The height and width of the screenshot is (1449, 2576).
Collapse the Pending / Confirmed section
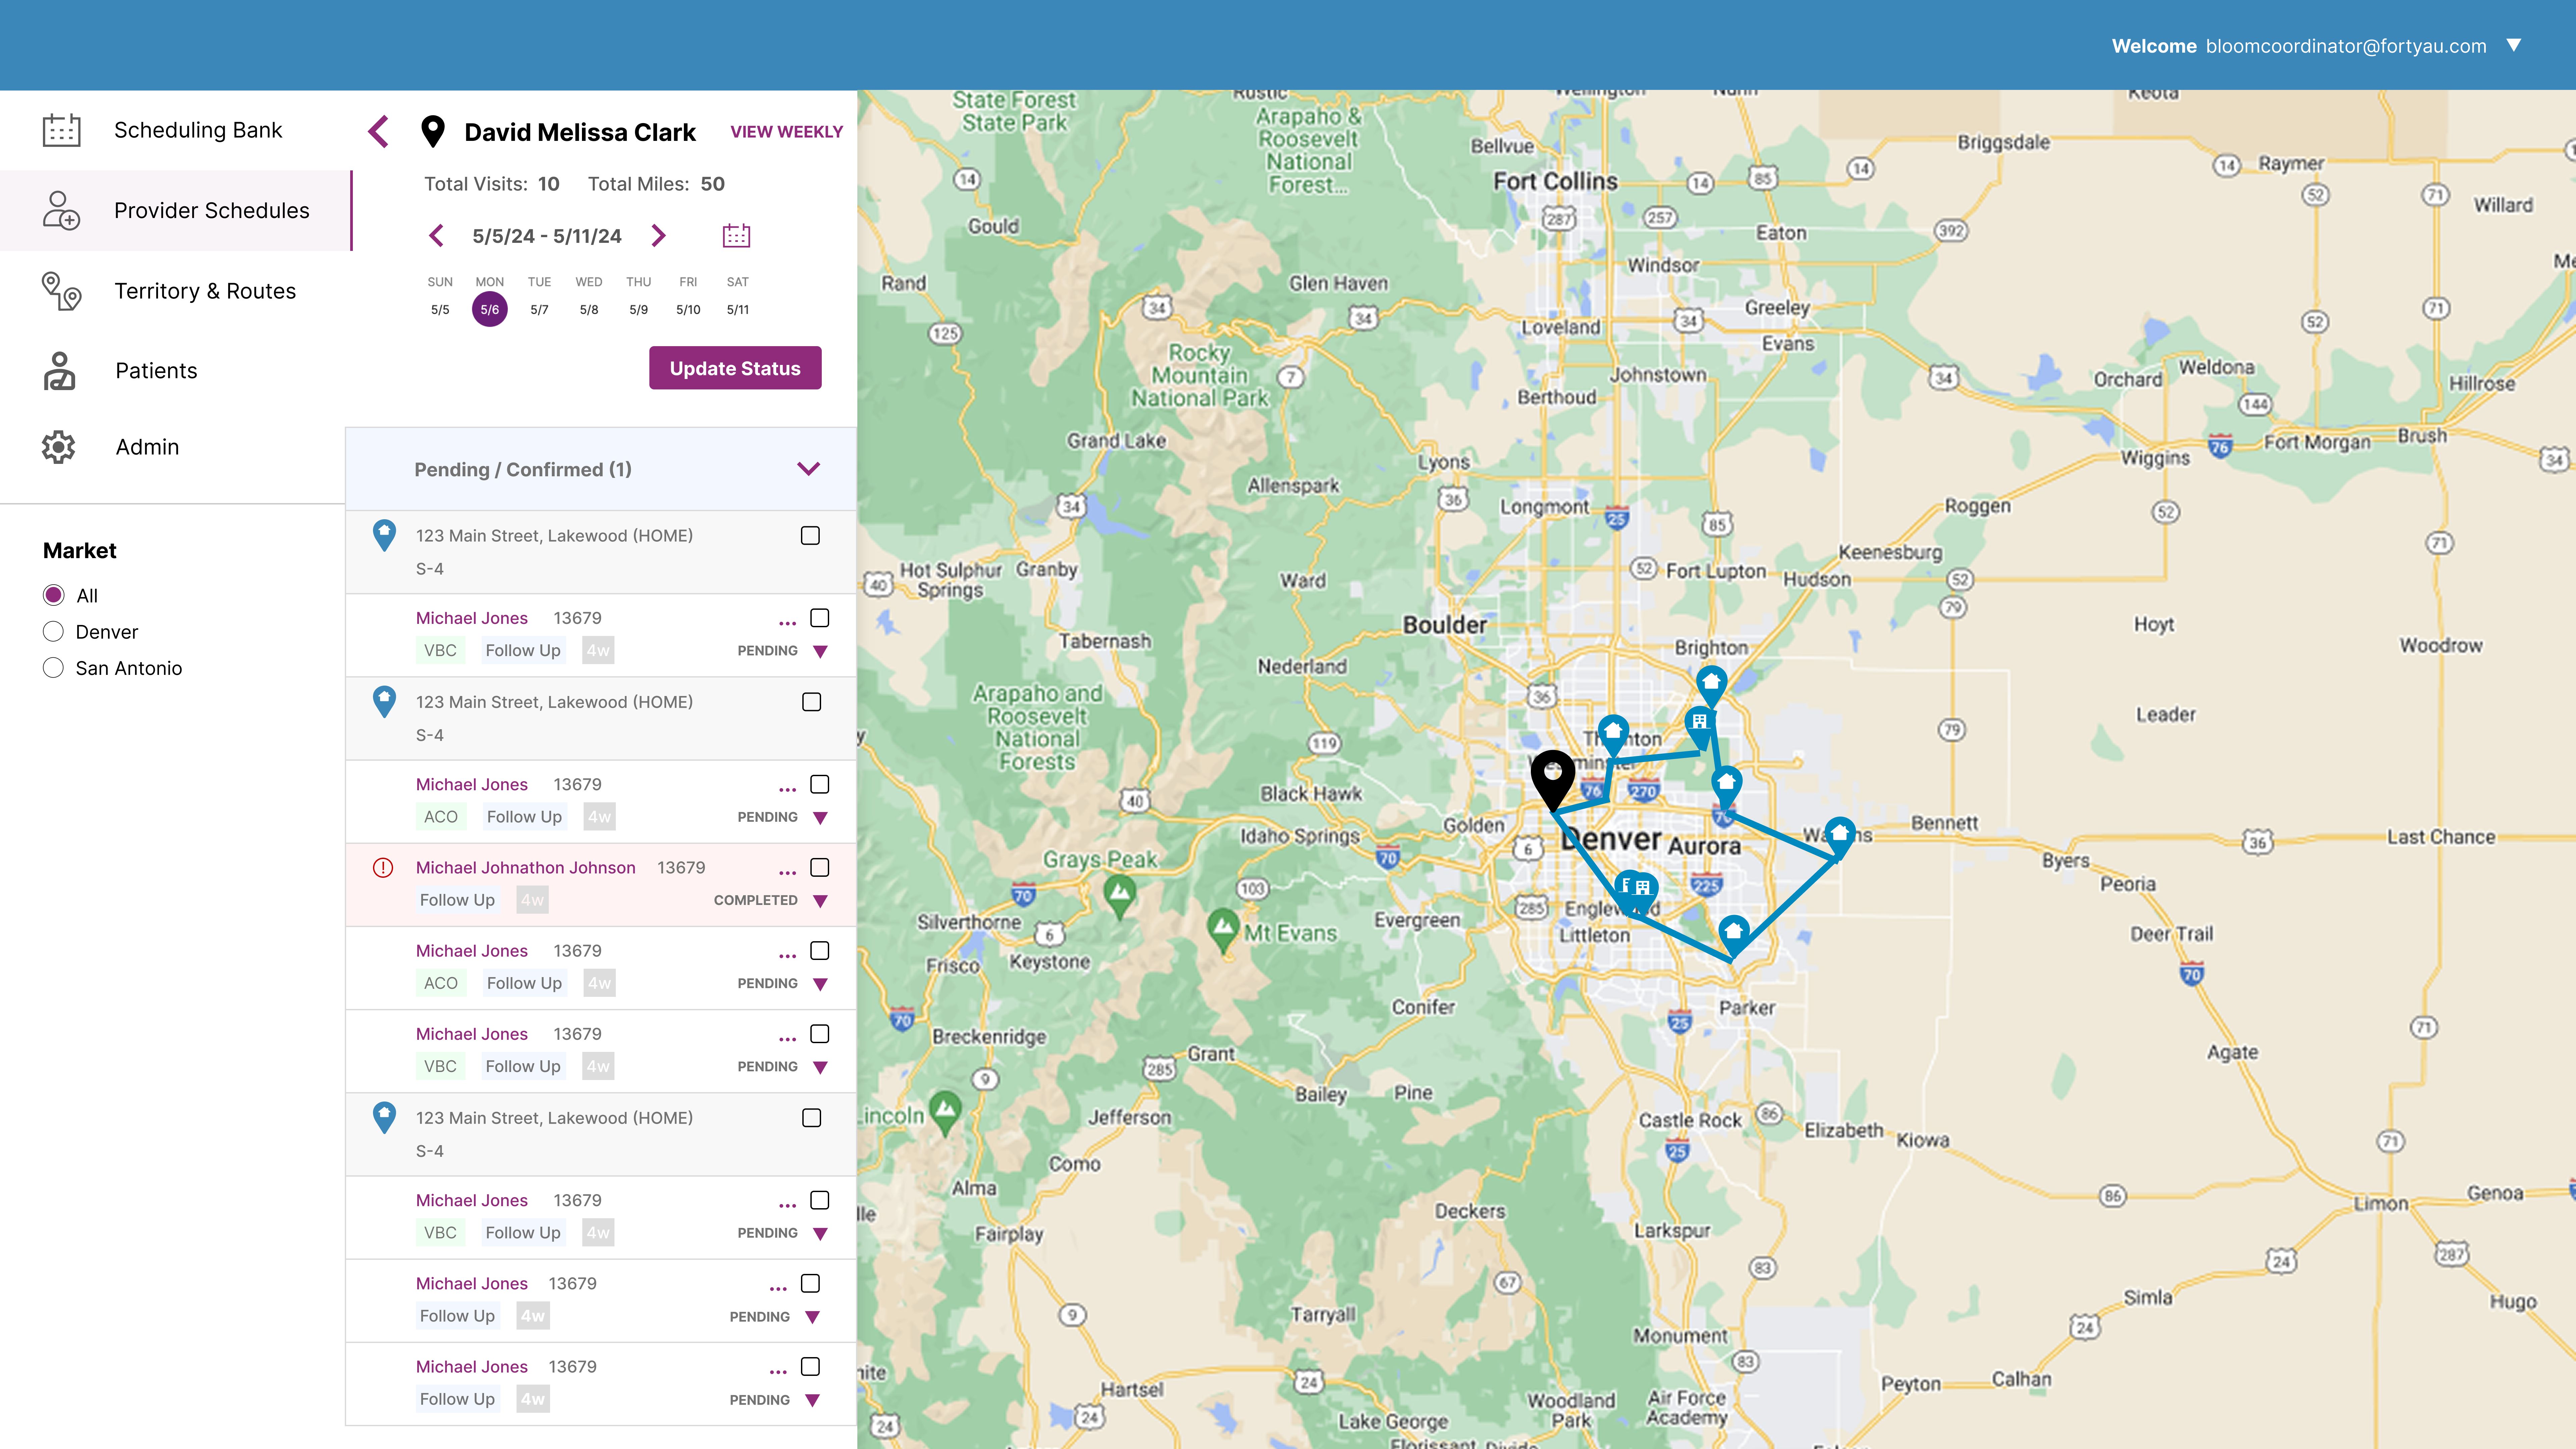pyautogui.click(x=808, y=469)
